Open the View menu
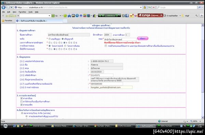This screenshot has height=135, width=205. coord(14,12)
